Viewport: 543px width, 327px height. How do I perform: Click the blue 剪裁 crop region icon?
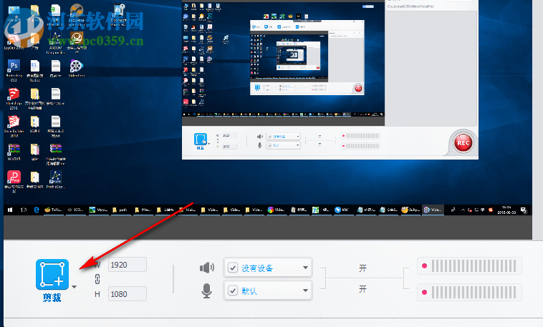pos(52,274)
